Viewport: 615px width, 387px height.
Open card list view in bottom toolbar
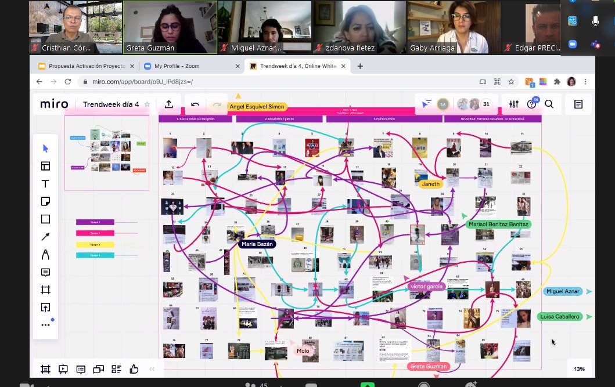tap(116, 369)
